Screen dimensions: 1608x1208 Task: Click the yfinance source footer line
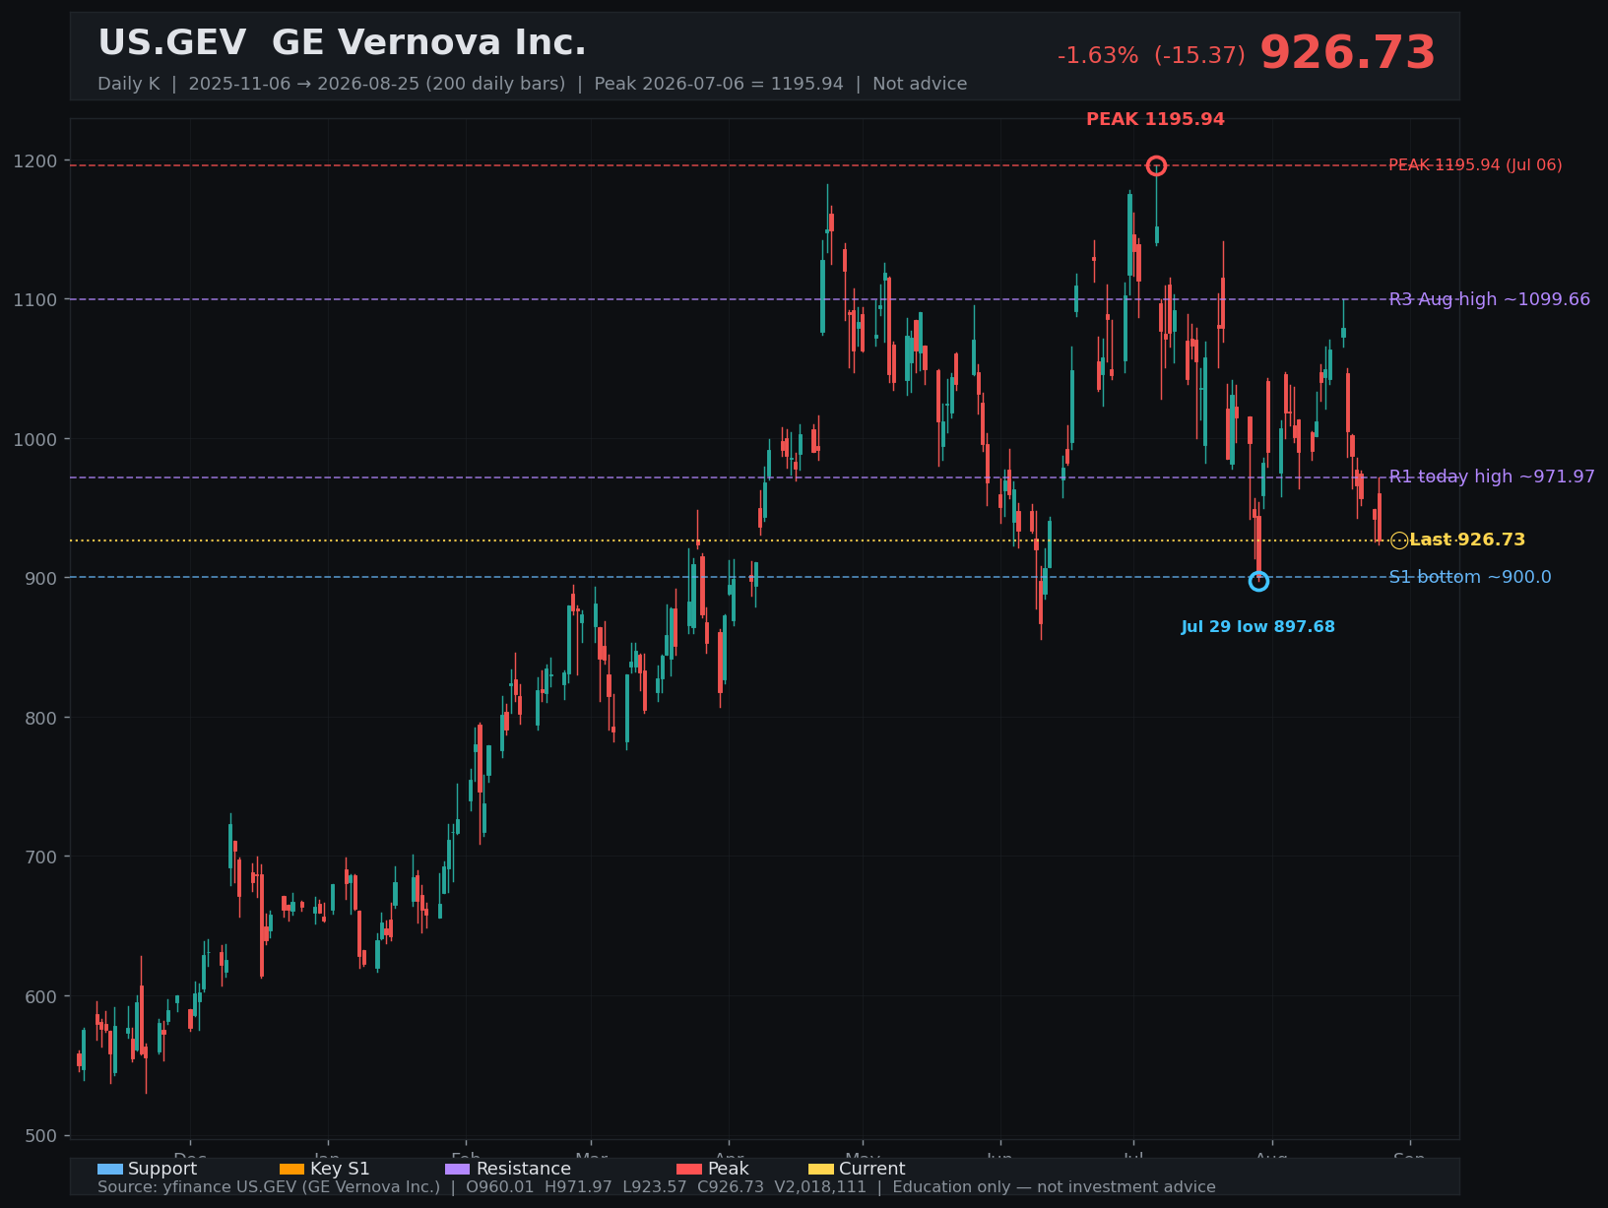click(x=657, y=1187)
